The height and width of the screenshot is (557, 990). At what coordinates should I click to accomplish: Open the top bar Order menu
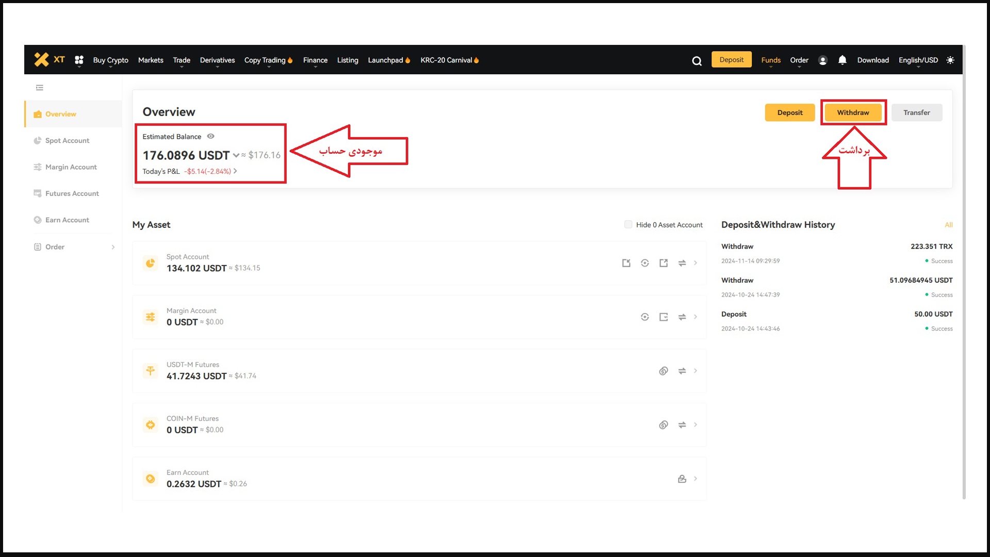[799, 60]
